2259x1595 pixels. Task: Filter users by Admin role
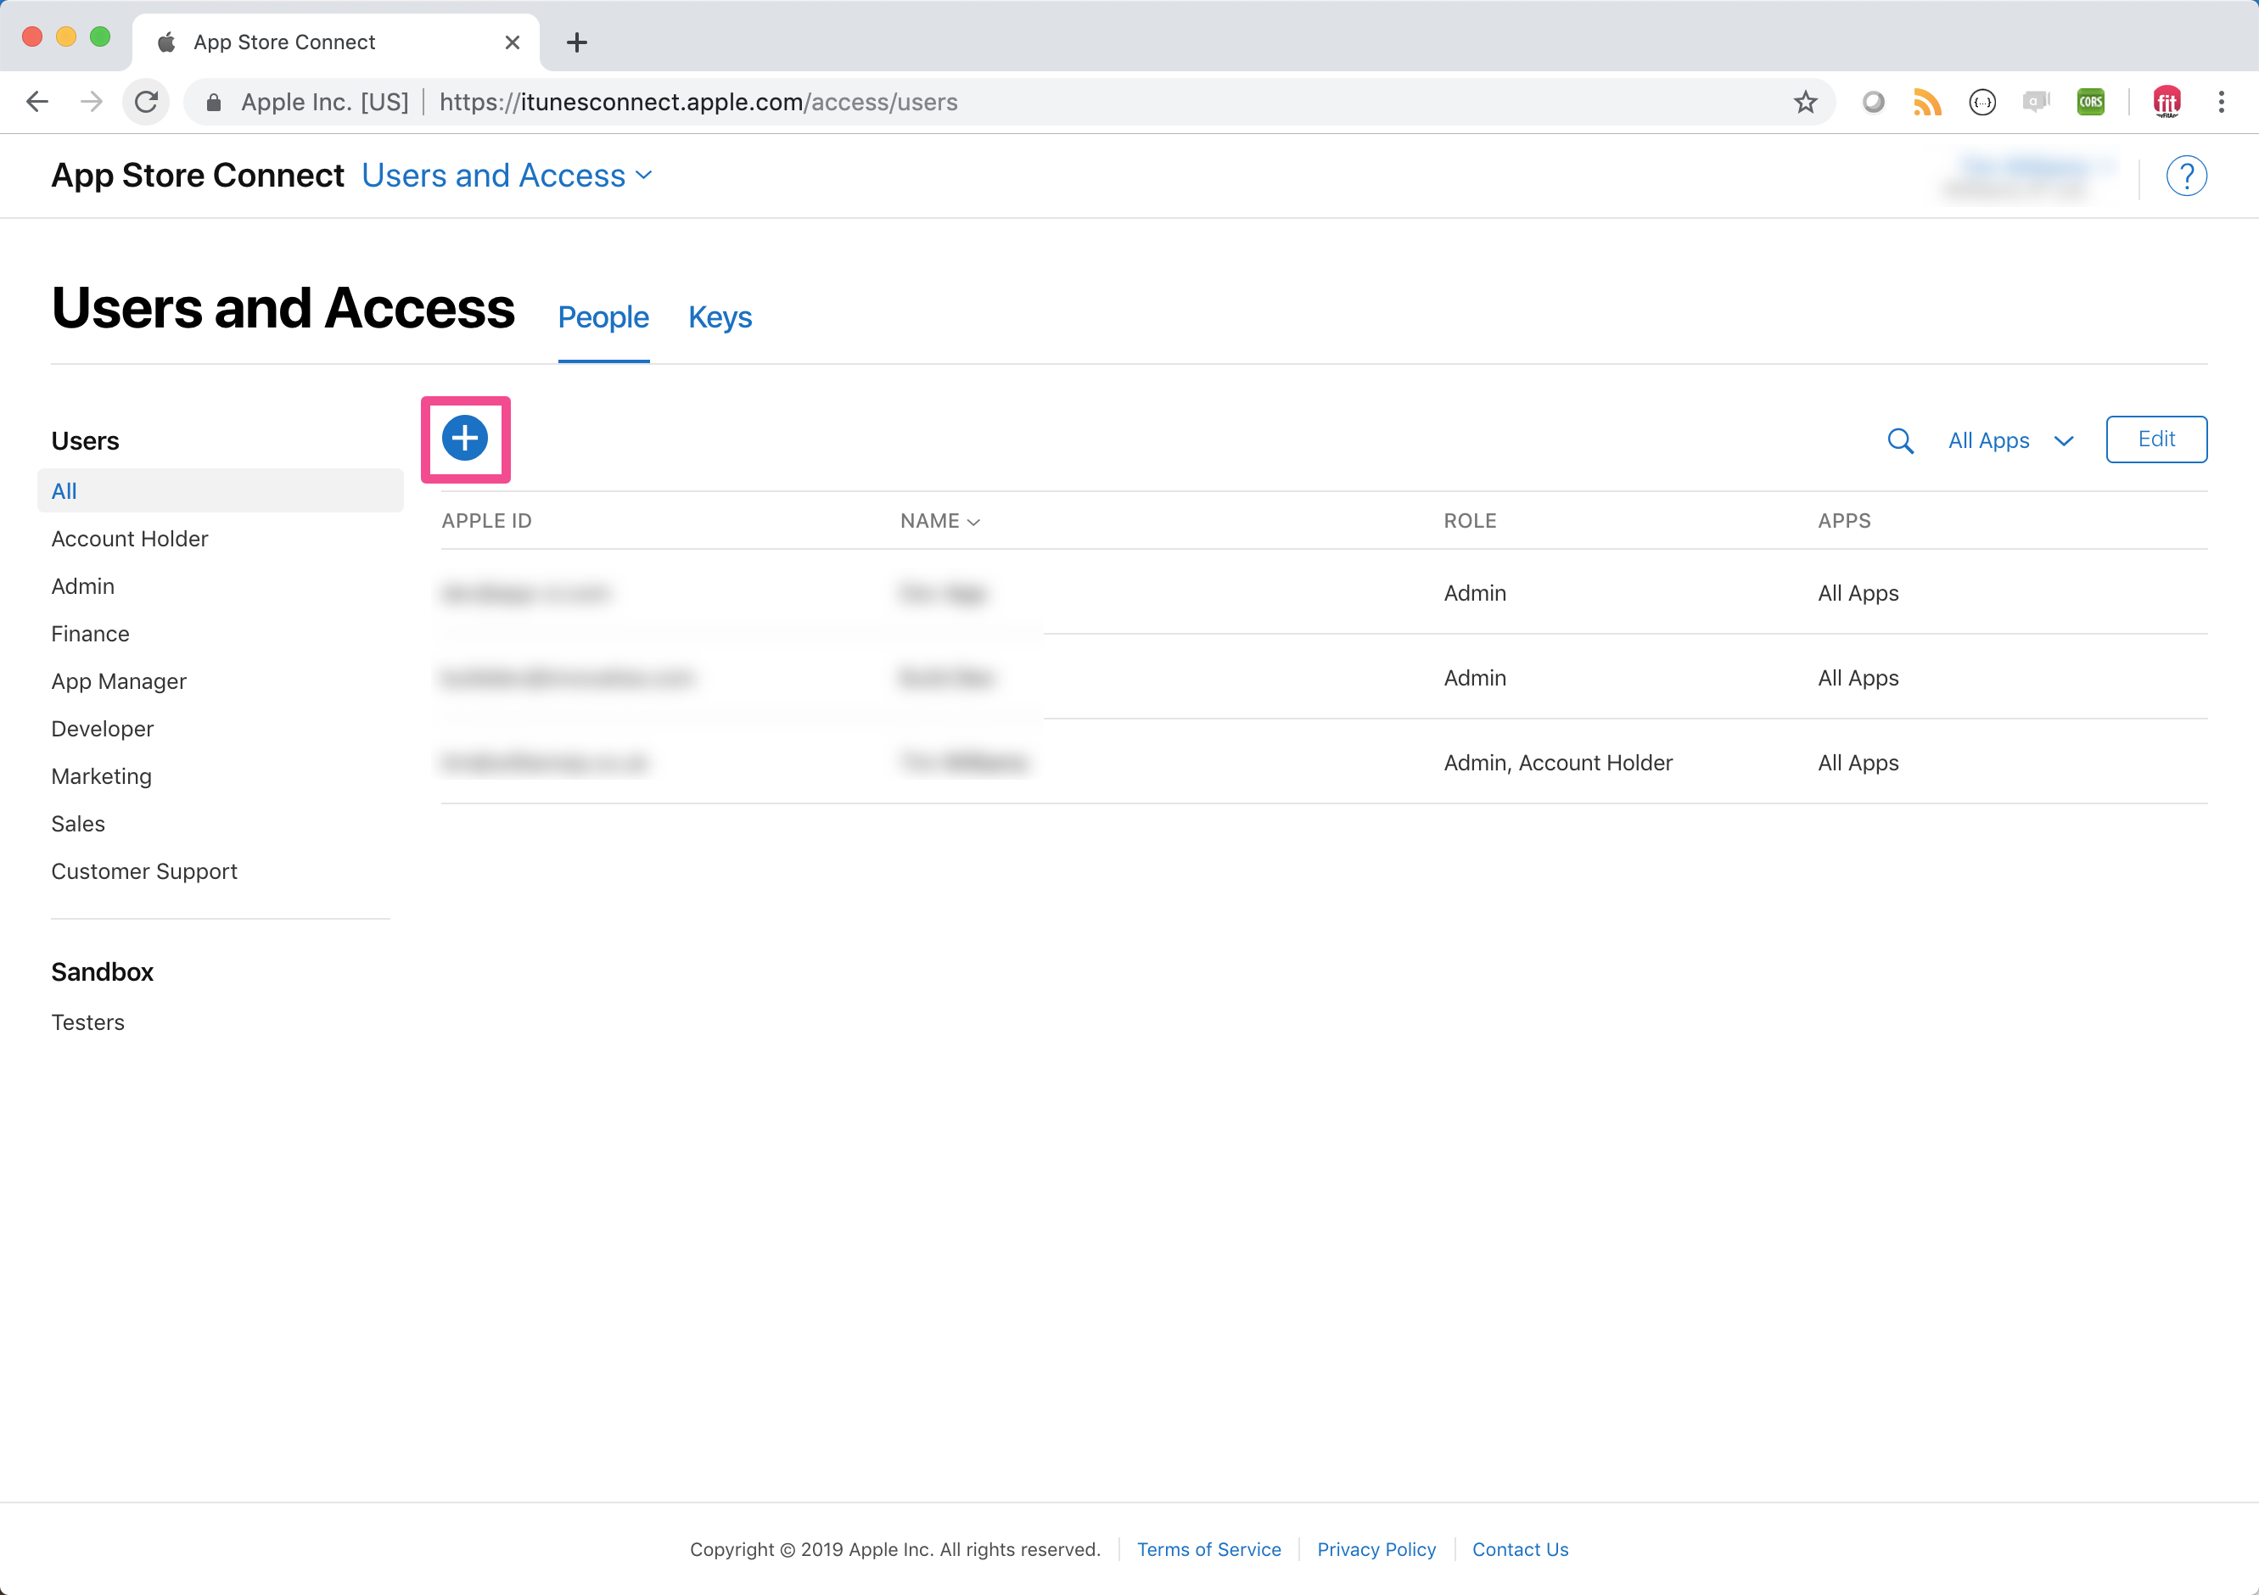tap(82, 586)
